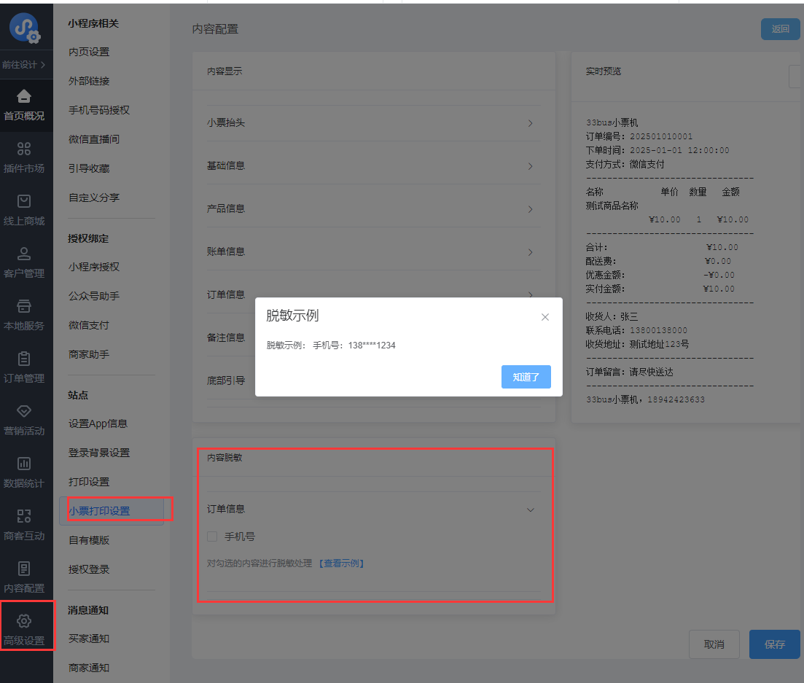Open 微信支付 in the submenu
The height and width of the screenshot is (683, 804).
click(89, 325)
